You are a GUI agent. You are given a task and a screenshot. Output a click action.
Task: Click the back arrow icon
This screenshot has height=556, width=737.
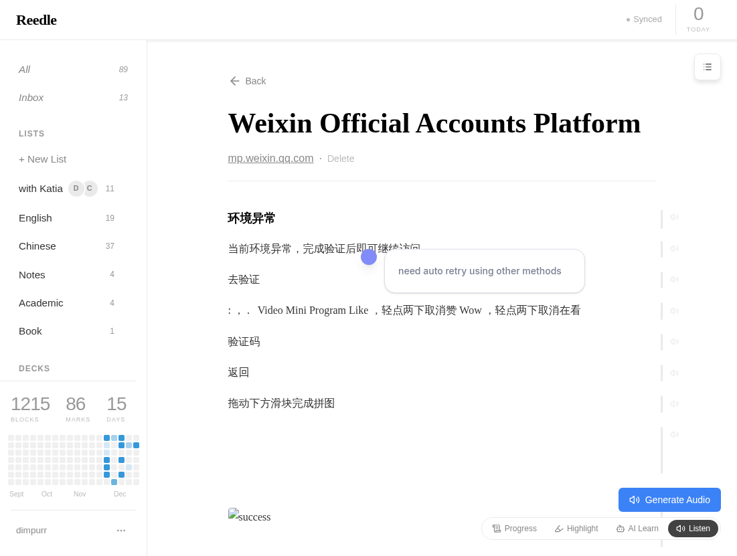click(x=234, y=81)
